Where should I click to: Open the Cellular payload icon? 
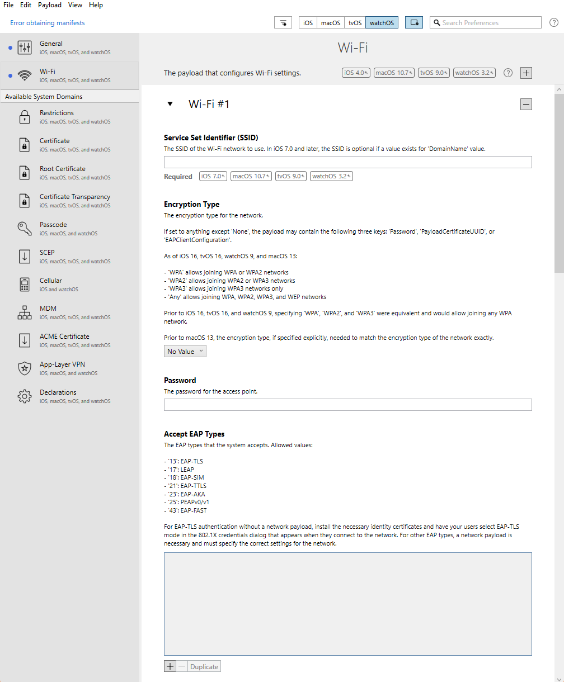coord(25,285)
